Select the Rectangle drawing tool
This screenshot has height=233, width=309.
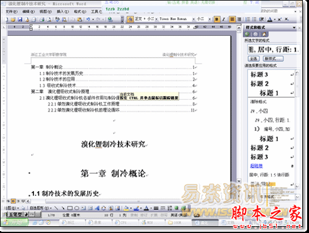point(70,208)
